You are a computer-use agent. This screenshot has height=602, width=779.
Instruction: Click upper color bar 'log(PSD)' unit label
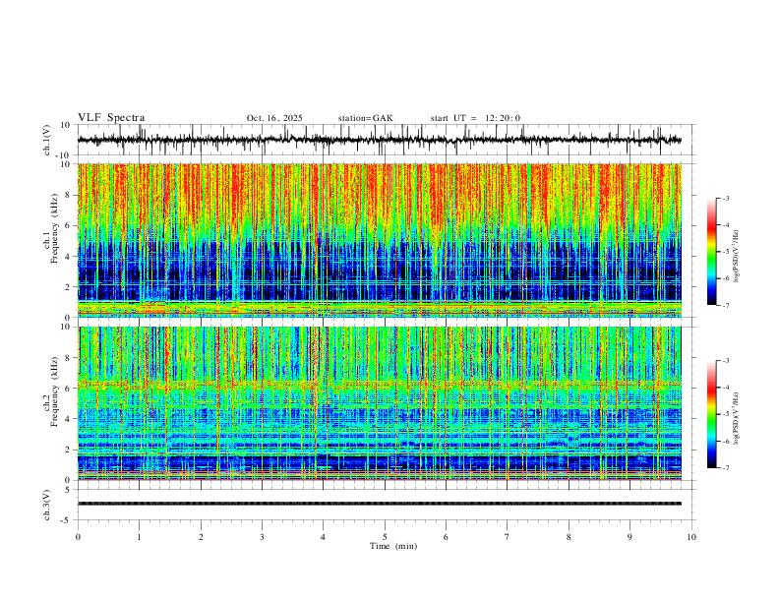click(x=737, y=257)
